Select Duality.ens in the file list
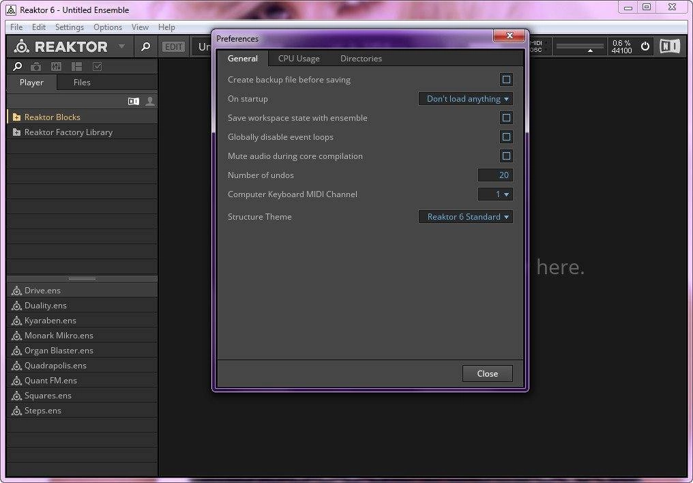The width and height of the screenshot is (693, 483). (83, 306)
